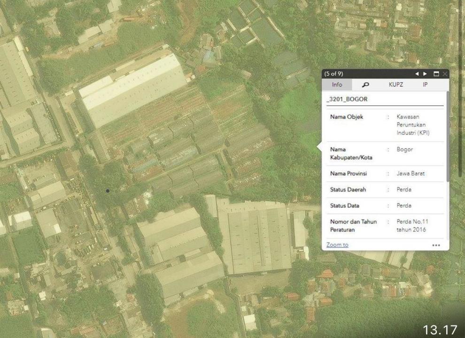Click the Kawasan Peruntukan Industri value
The width and height of the screenshot is (465, 338).
[x=413, y=125]
